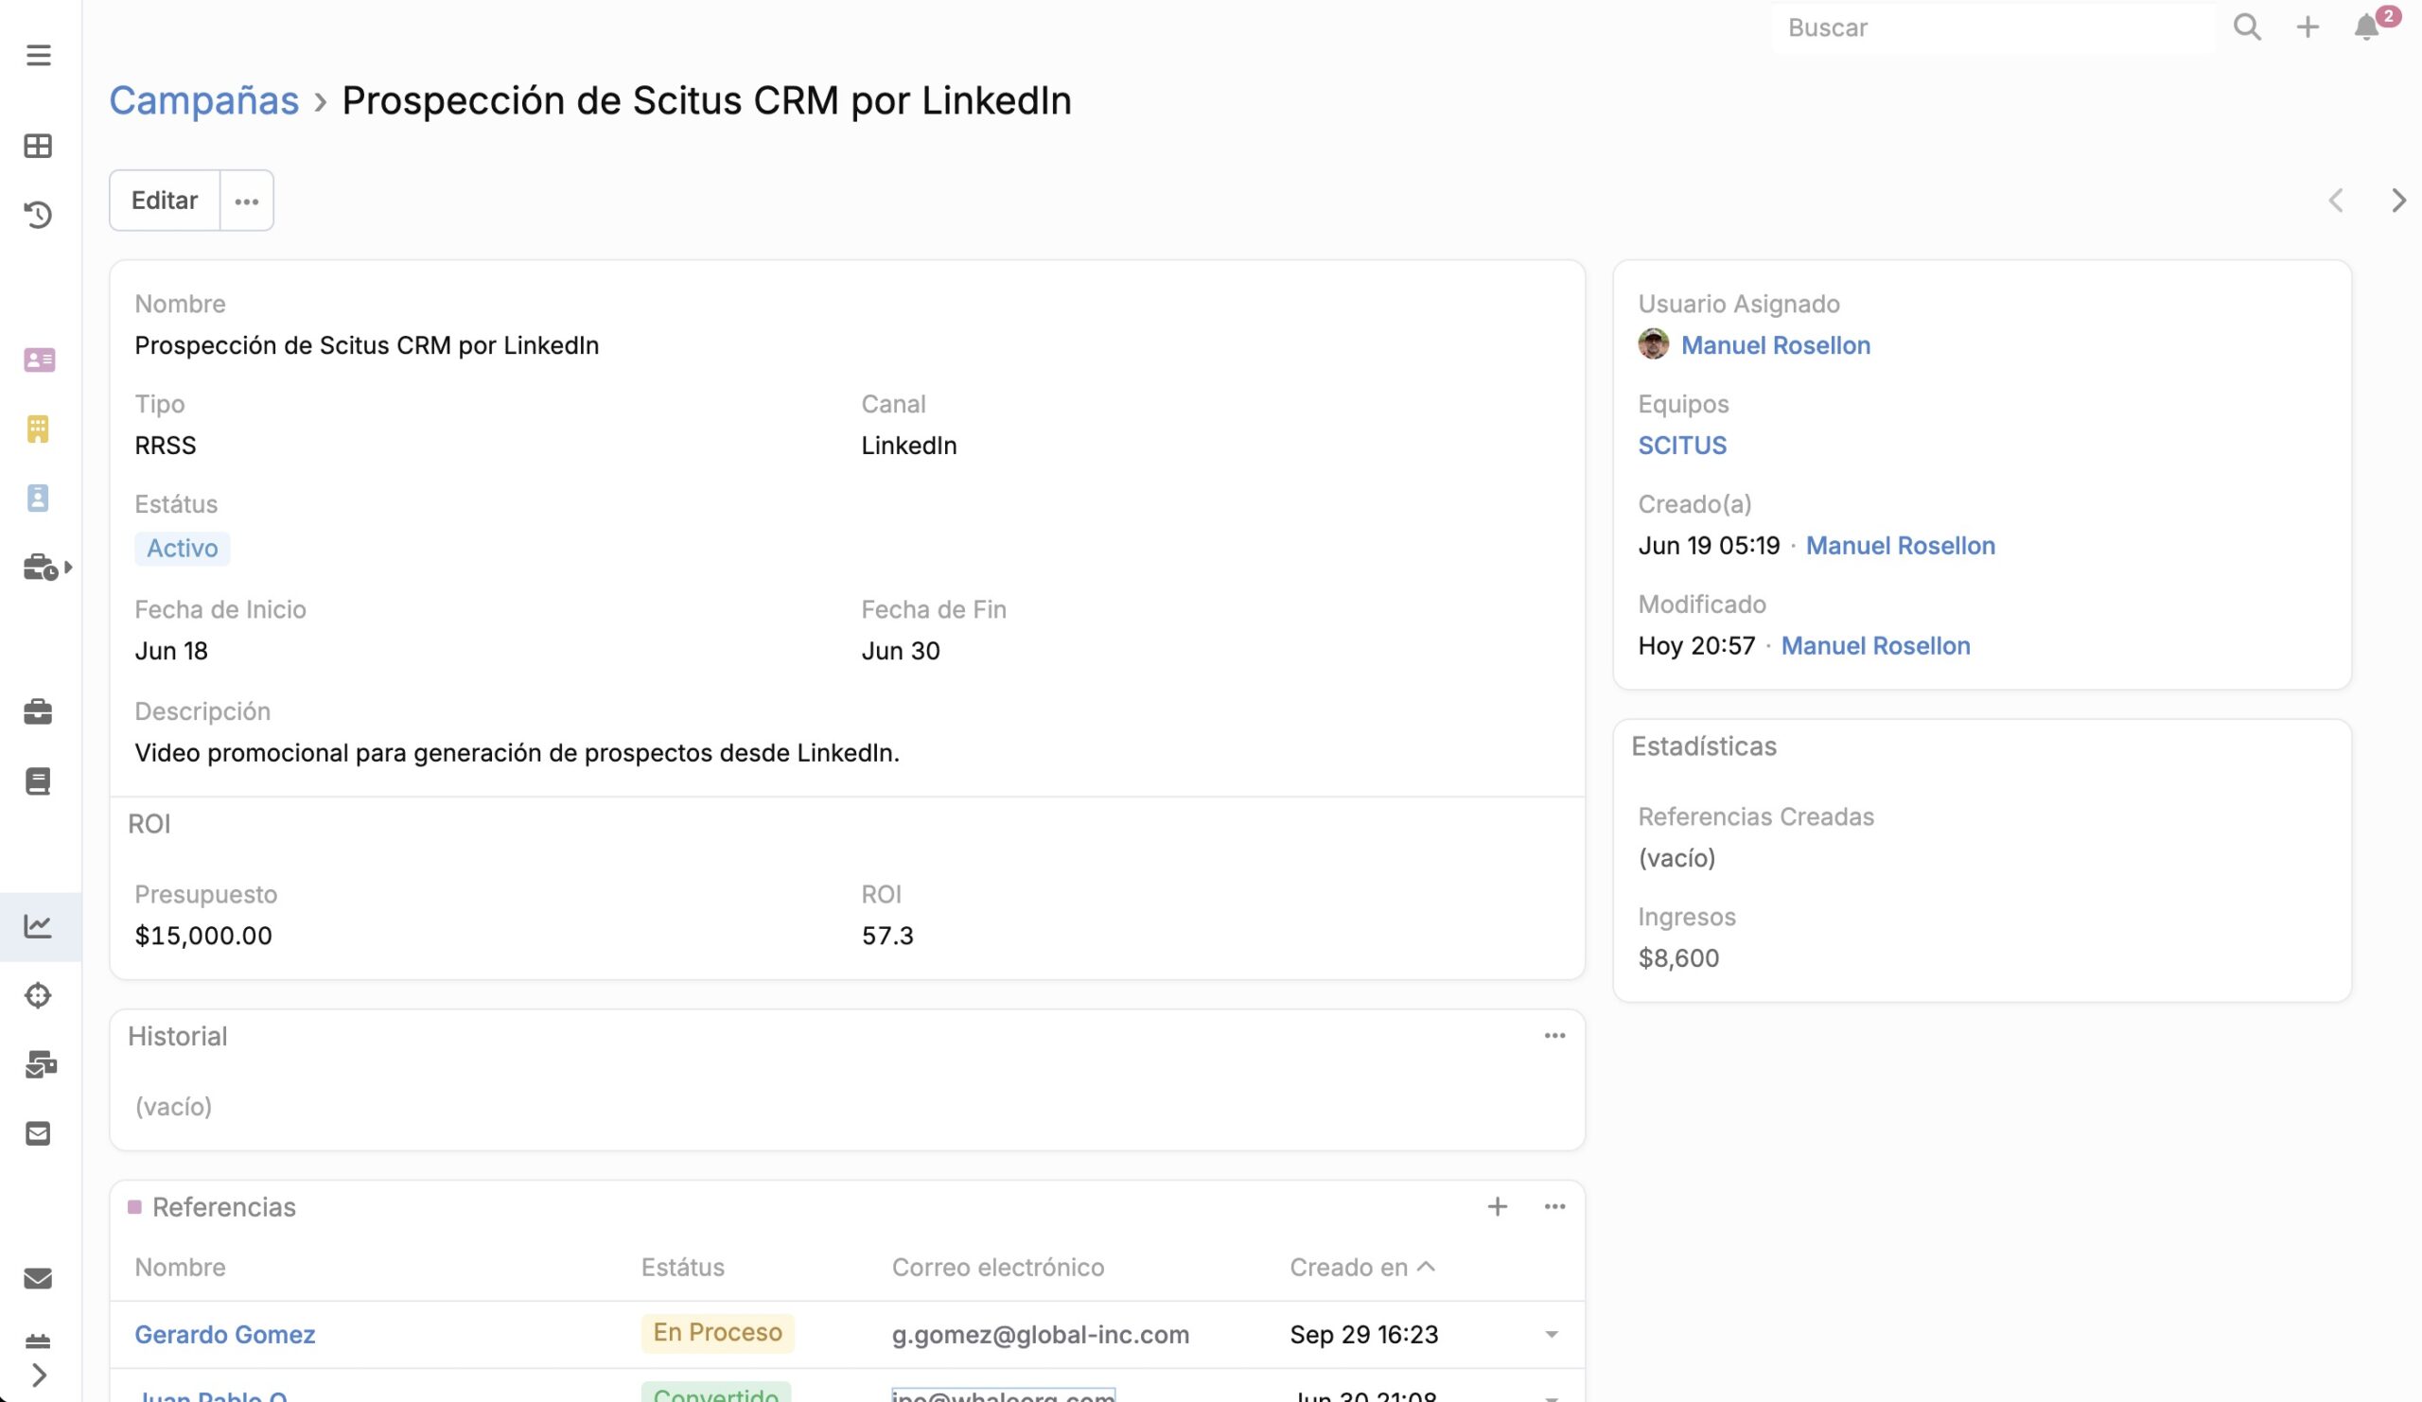Open the activity history clock icon

click(x=39, y=215)
